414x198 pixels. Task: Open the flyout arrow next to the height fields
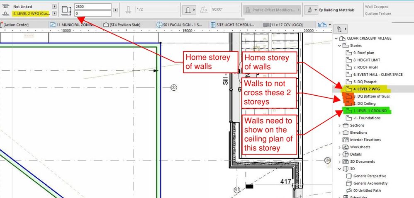click(115, 10)
